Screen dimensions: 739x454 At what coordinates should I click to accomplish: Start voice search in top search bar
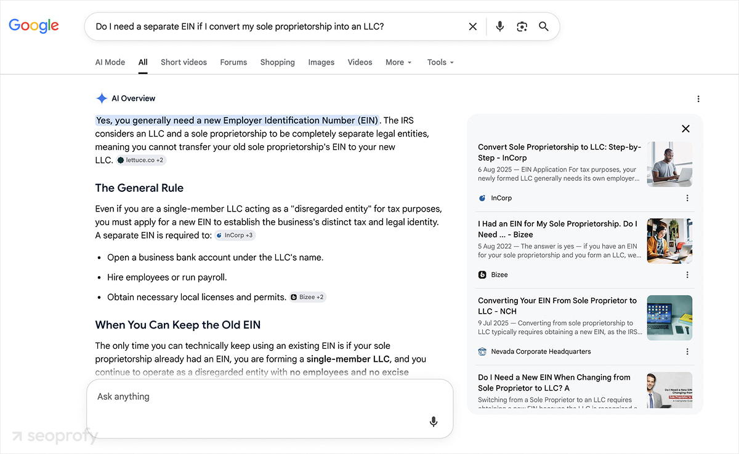coord(500,26)
